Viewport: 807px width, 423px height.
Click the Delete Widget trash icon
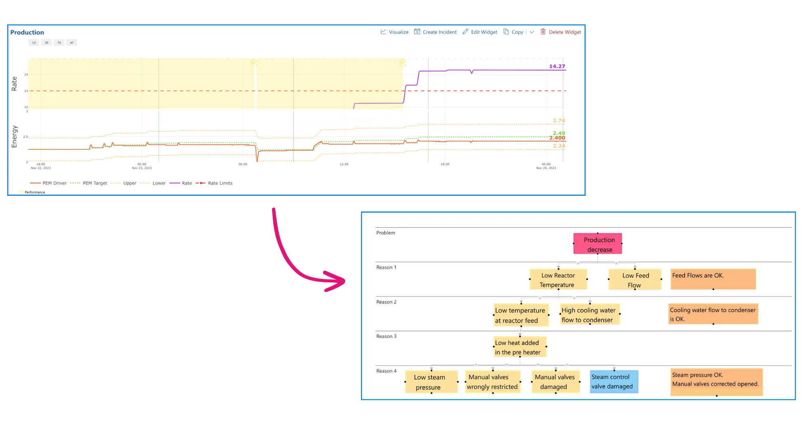point(543,32)
